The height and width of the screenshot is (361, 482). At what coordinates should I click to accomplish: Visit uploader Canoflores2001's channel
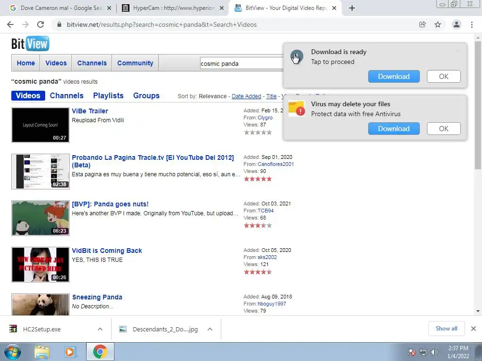276,164
